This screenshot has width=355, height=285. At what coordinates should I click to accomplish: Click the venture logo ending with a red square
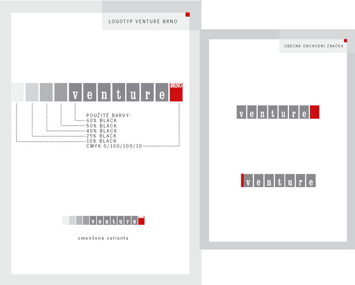click(x=278, y=112)
